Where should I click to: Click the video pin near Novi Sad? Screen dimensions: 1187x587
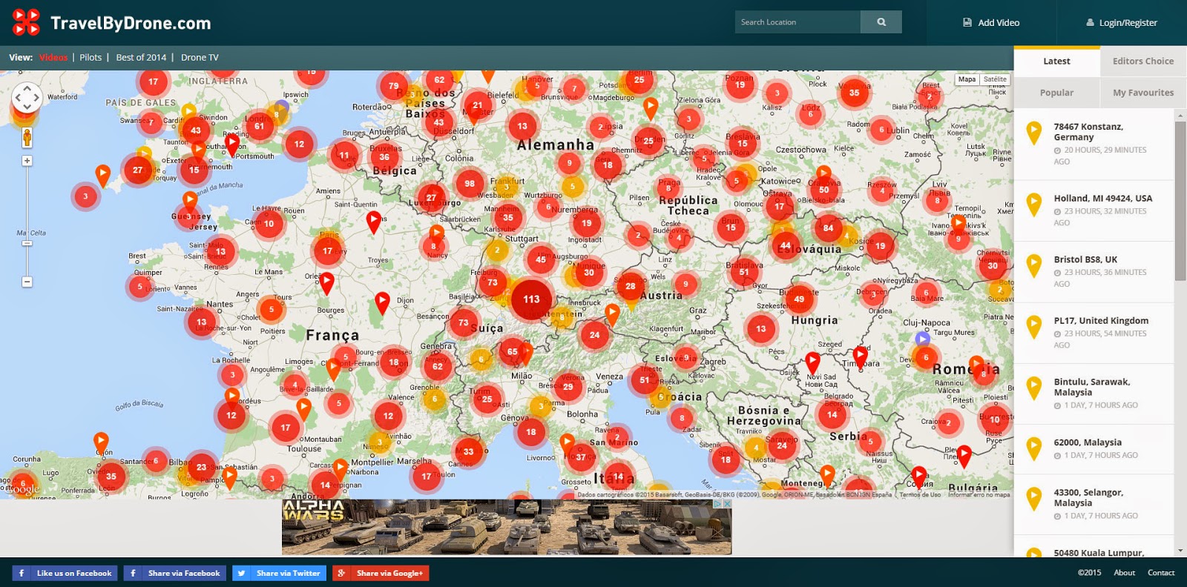812,362
